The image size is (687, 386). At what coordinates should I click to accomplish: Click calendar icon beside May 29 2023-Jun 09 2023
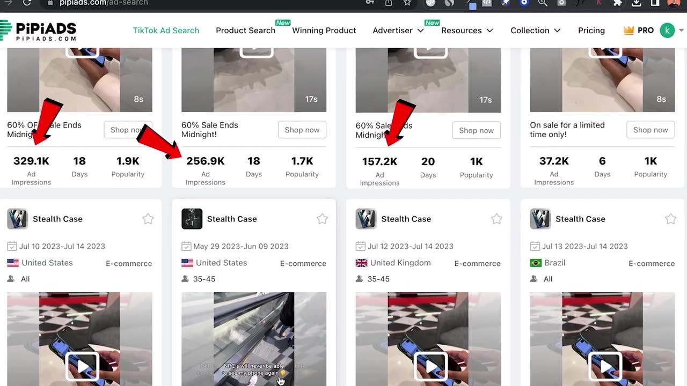(186, 246)
